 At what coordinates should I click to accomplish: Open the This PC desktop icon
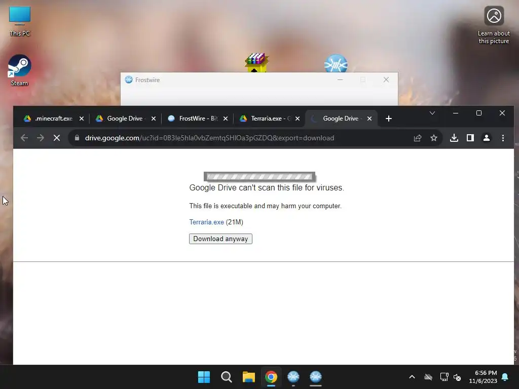point(20,21)
